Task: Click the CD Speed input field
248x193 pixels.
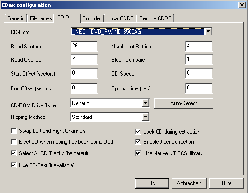Action: [x=199, y=73]
